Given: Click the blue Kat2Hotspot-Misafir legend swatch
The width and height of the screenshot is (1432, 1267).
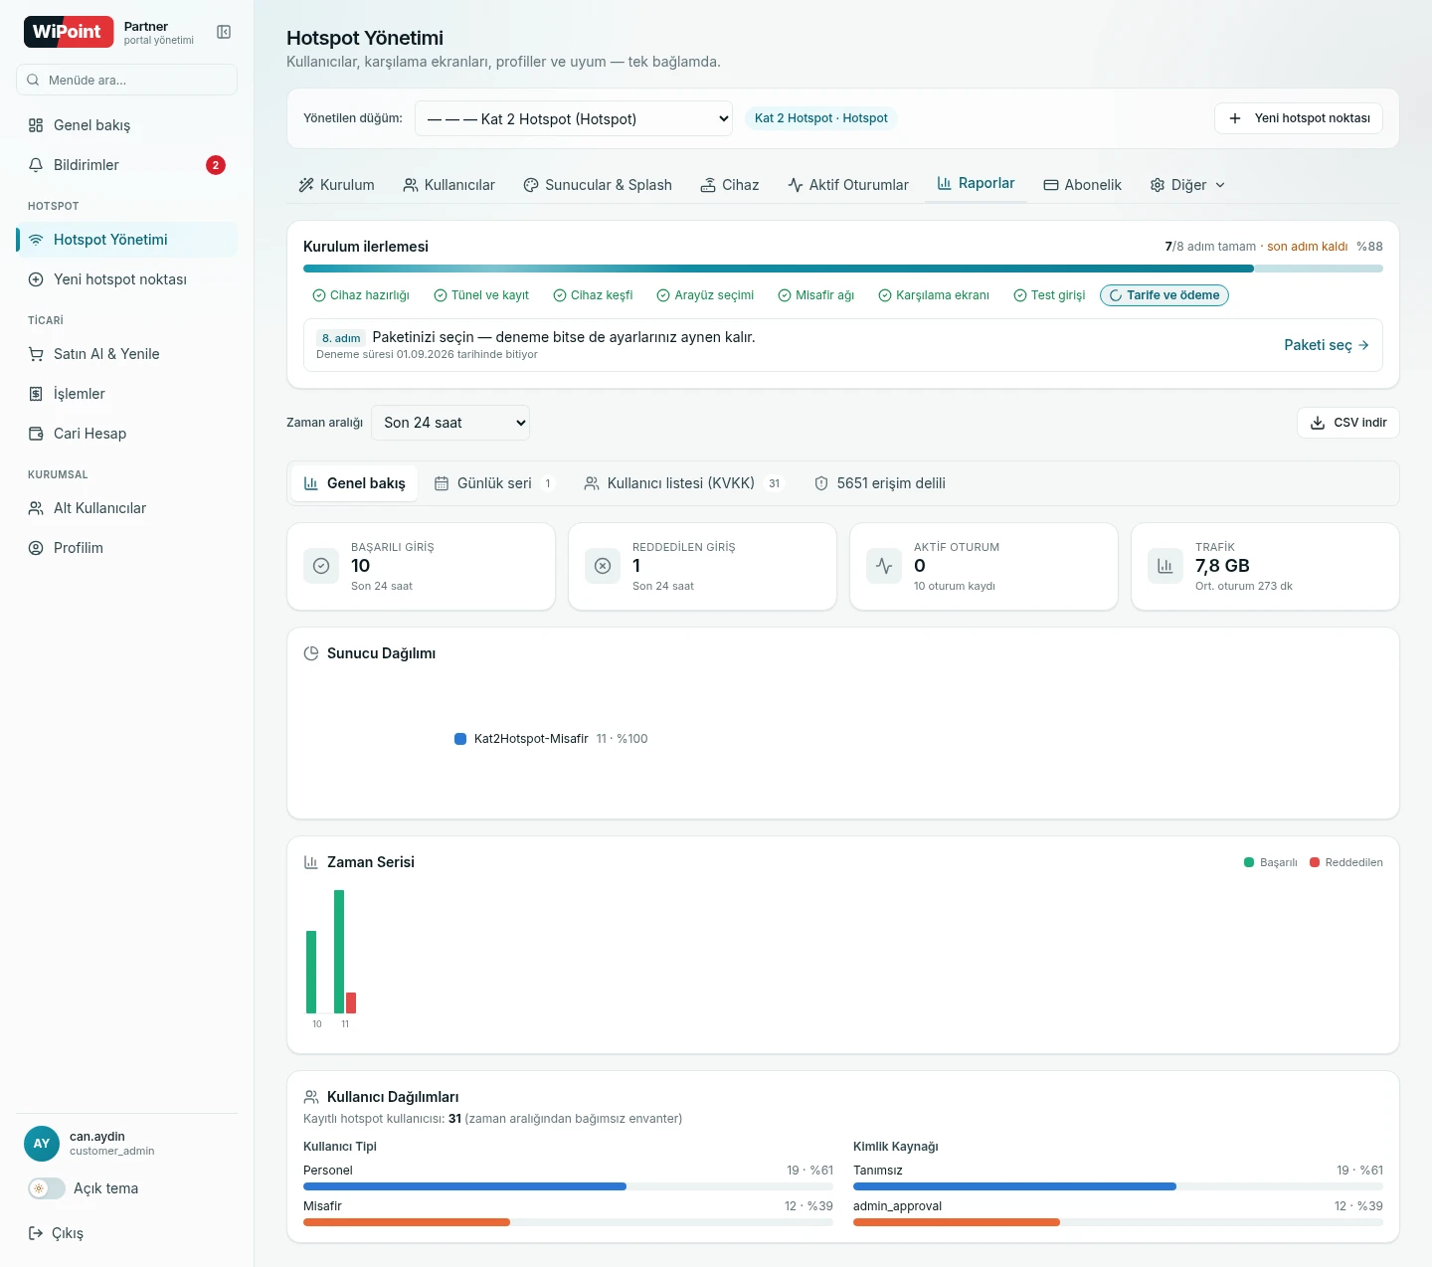Looking at the screenshot, I should point(460,739).
